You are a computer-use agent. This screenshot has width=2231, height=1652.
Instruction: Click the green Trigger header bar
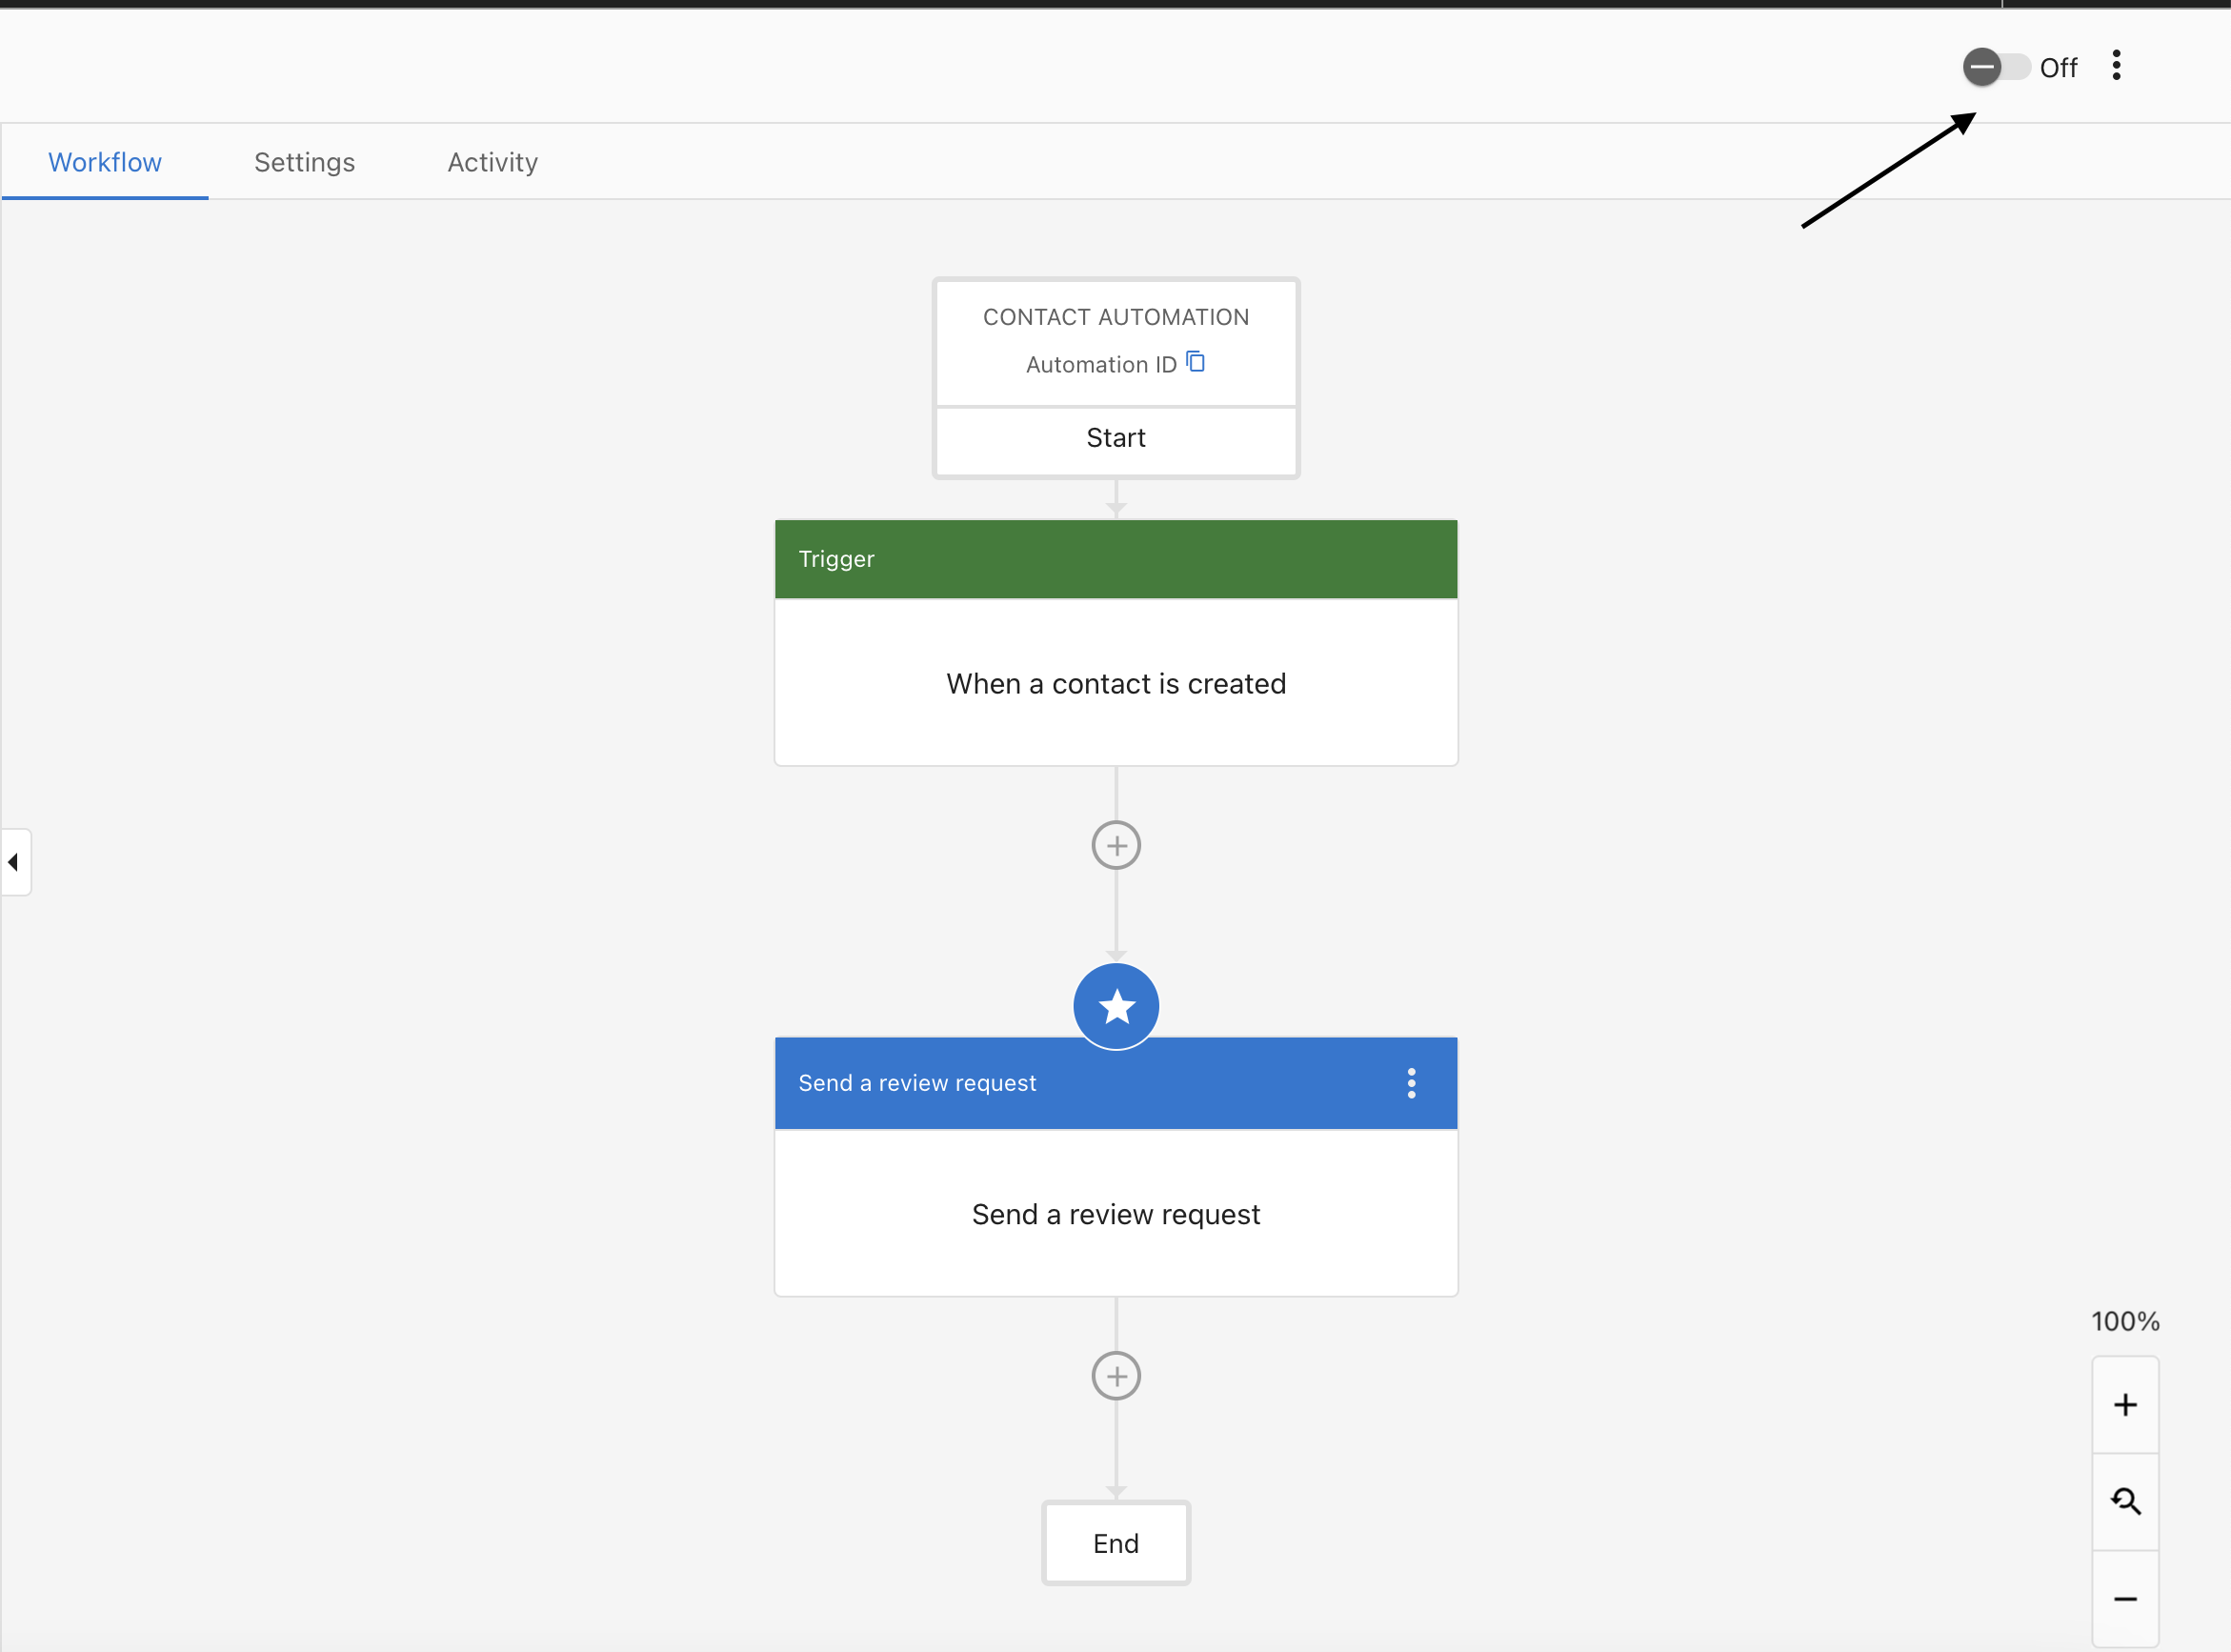tap(1115, 558)
